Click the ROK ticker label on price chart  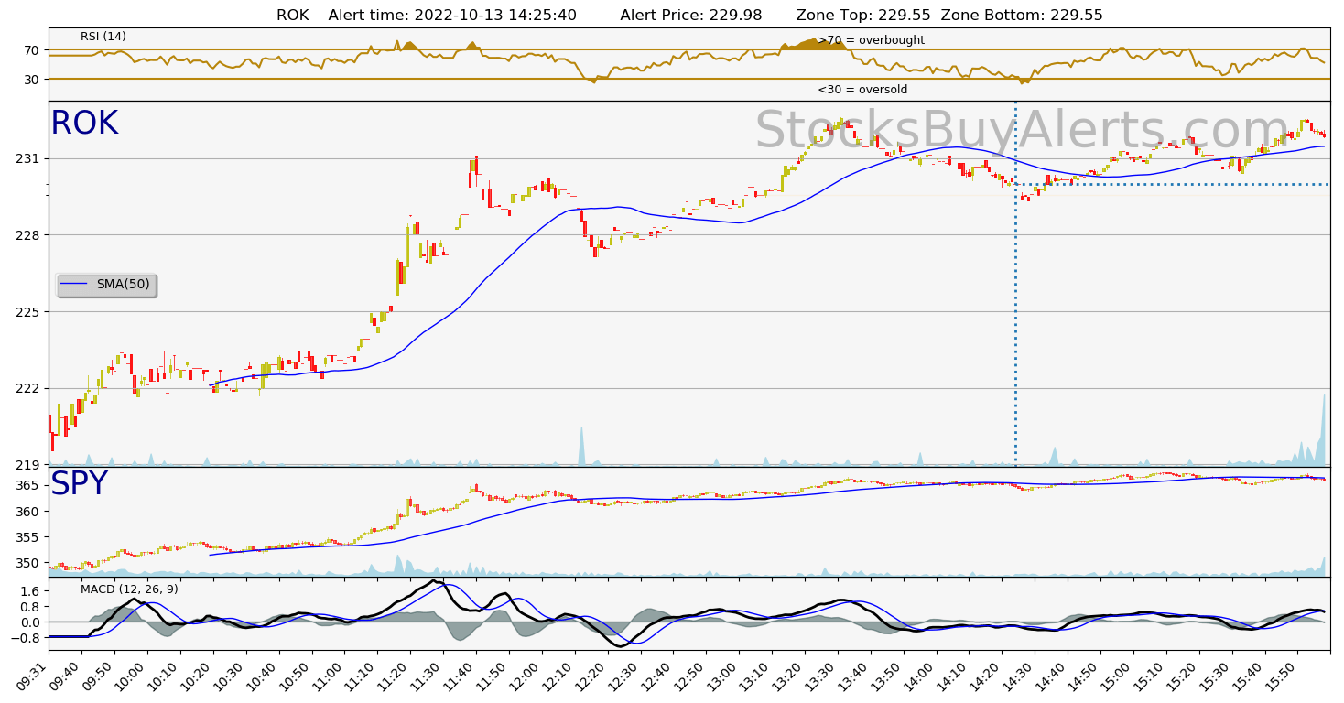tap(84, 124)
